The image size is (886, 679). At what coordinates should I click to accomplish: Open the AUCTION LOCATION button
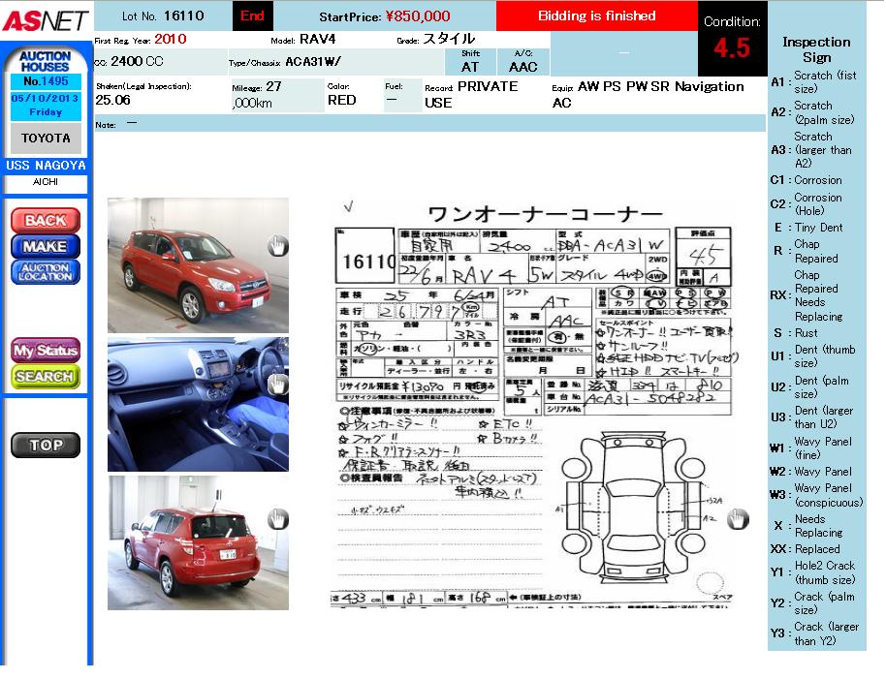[46, 272]
